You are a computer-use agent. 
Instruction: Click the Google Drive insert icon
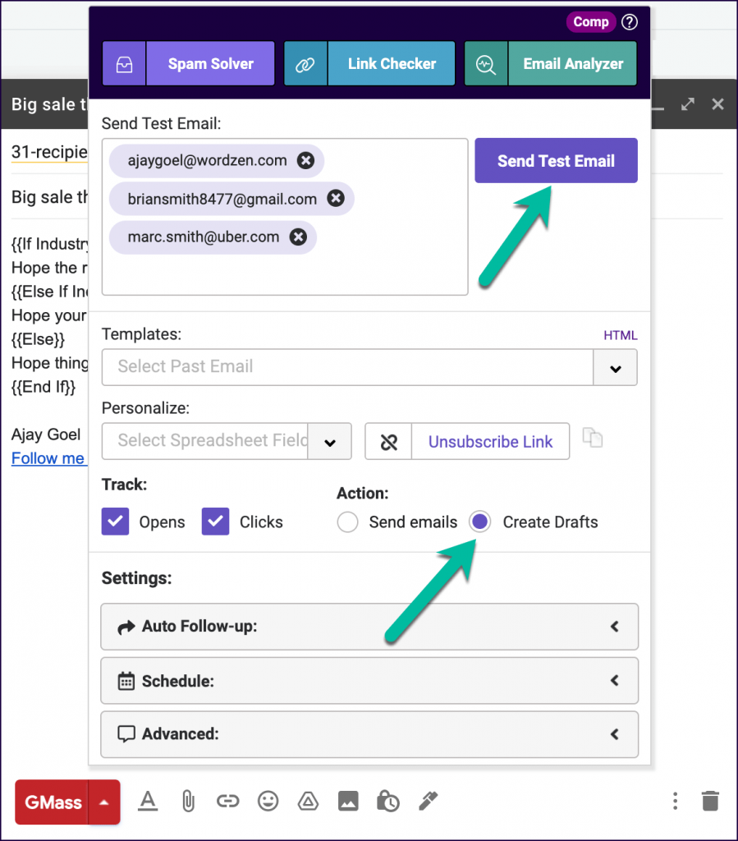(x=308, y=801)
